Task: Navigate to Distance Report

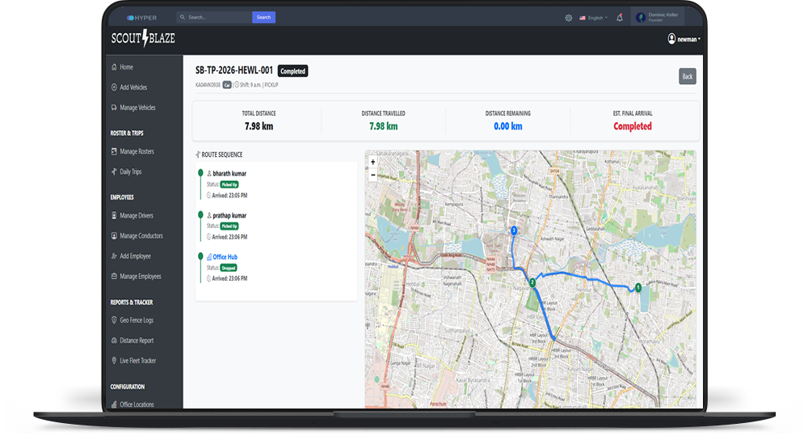Action: point(136,341)
